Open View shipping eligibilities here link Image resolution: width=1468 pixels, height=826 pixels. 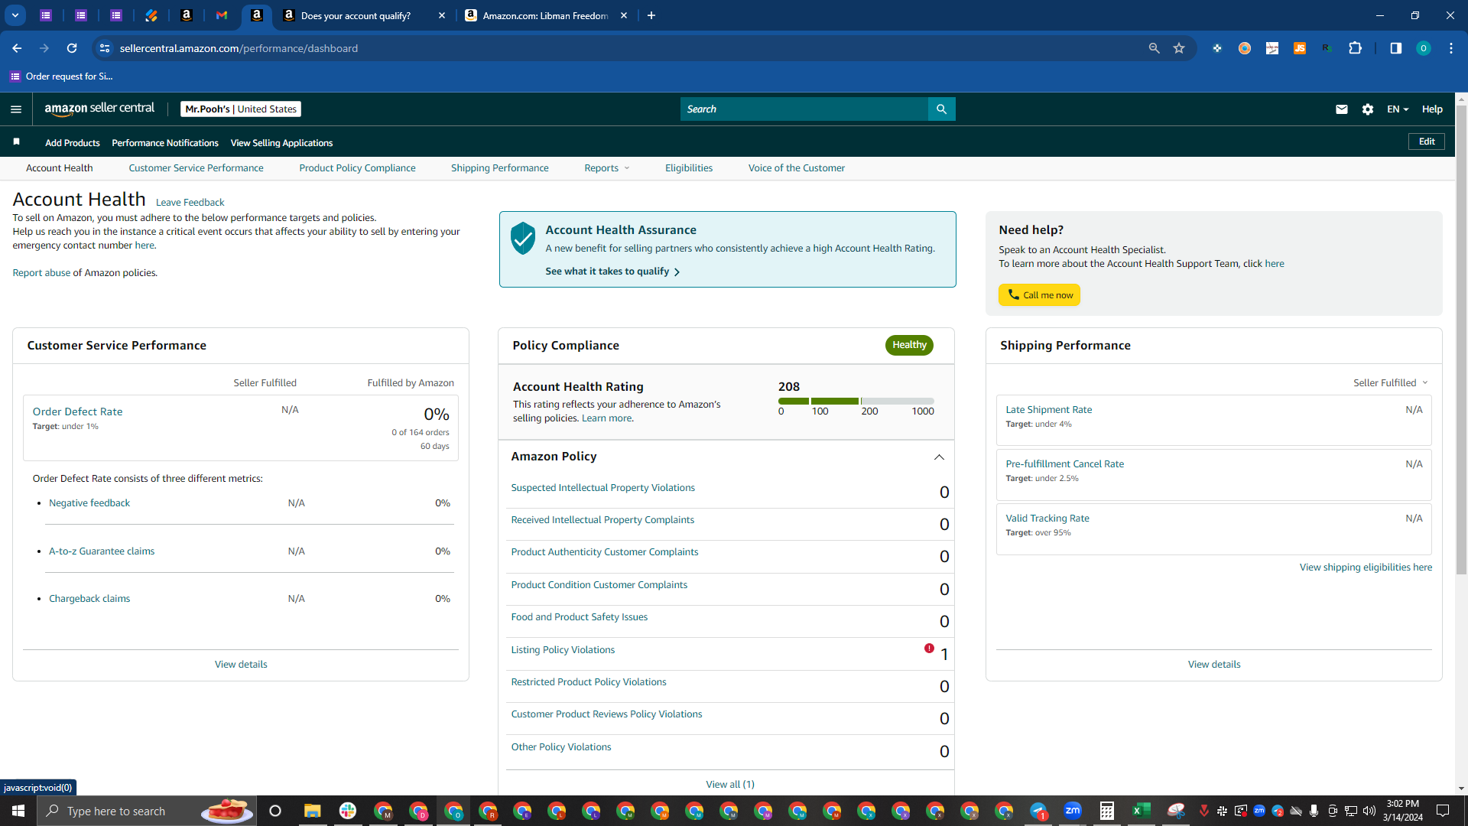point(1366,567)
